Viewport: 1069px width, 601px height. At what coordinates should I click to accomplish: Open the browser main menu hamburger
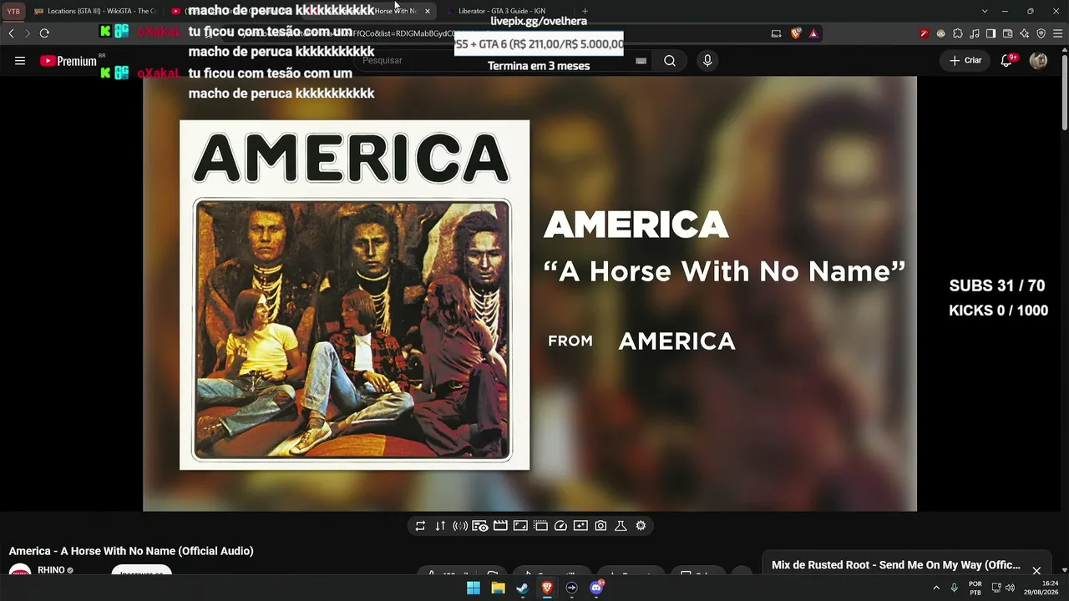click(x=1057, y=33)
